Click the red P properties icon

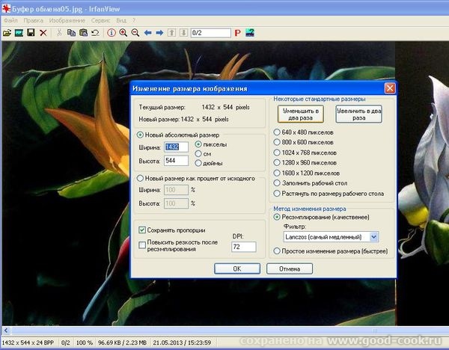tap(238, 33)
